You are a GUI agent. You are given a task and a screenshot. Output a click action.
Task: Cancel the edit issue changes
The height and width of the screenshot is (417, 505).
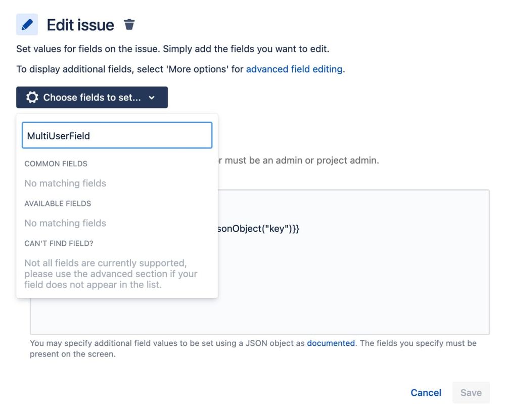(x=426, y=393)
